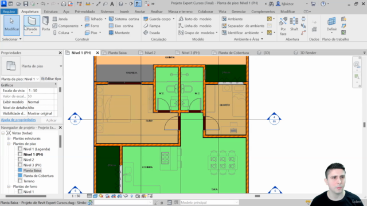
Task: Open the Planta de piso type selector dropdown
Action: click(61, 66)
